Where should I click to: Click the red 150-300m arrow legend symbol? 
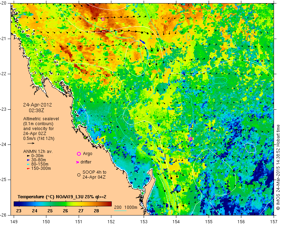pyautogui.click(x=28, y=169)
